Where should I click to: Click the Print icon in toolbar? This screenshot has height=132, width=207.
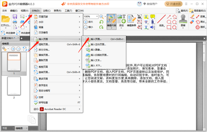point(15,22)
